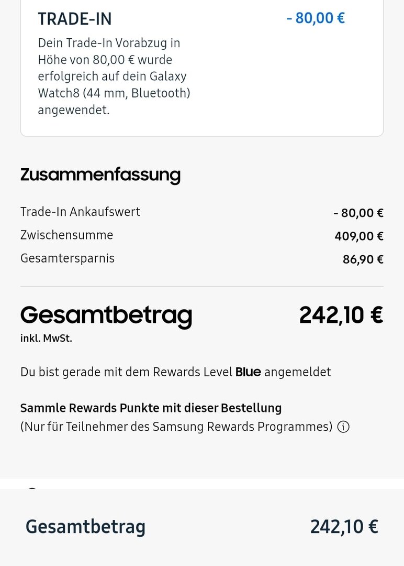This screenshot has height=566, width=404.
Task: Click the 86,90 € savings amount
Action: pyautogui.click(x=363, y=259)
